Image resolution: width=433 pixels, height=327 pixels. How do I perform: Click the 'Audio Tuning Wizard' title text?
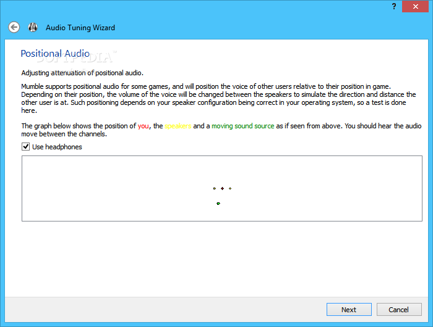(80, 28)
